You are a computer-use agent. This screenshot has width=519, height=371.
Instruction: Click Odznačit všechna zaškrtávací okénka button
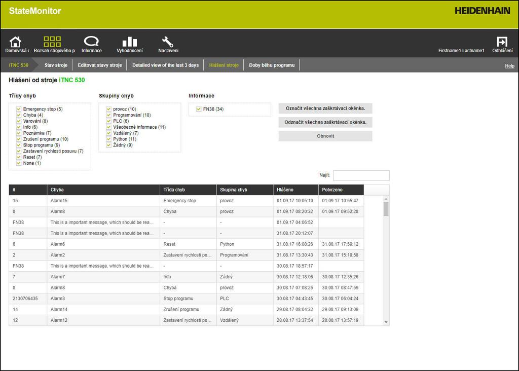click(325, 122)
